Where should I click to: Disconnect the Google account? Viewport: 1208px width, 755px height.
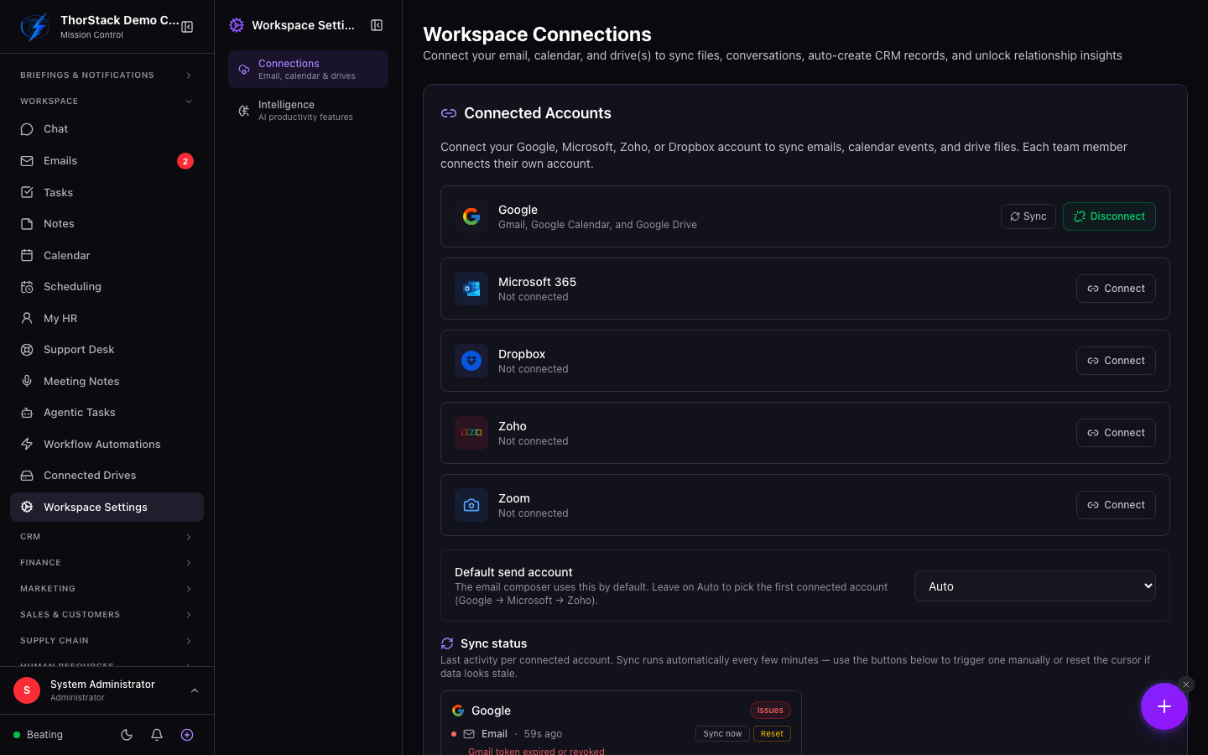[x=1109, y=216]
